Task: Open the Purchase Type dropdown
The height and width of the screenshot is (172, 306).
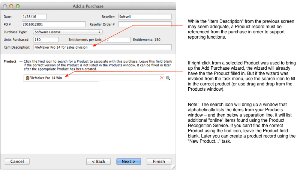Action: [68, 32]
